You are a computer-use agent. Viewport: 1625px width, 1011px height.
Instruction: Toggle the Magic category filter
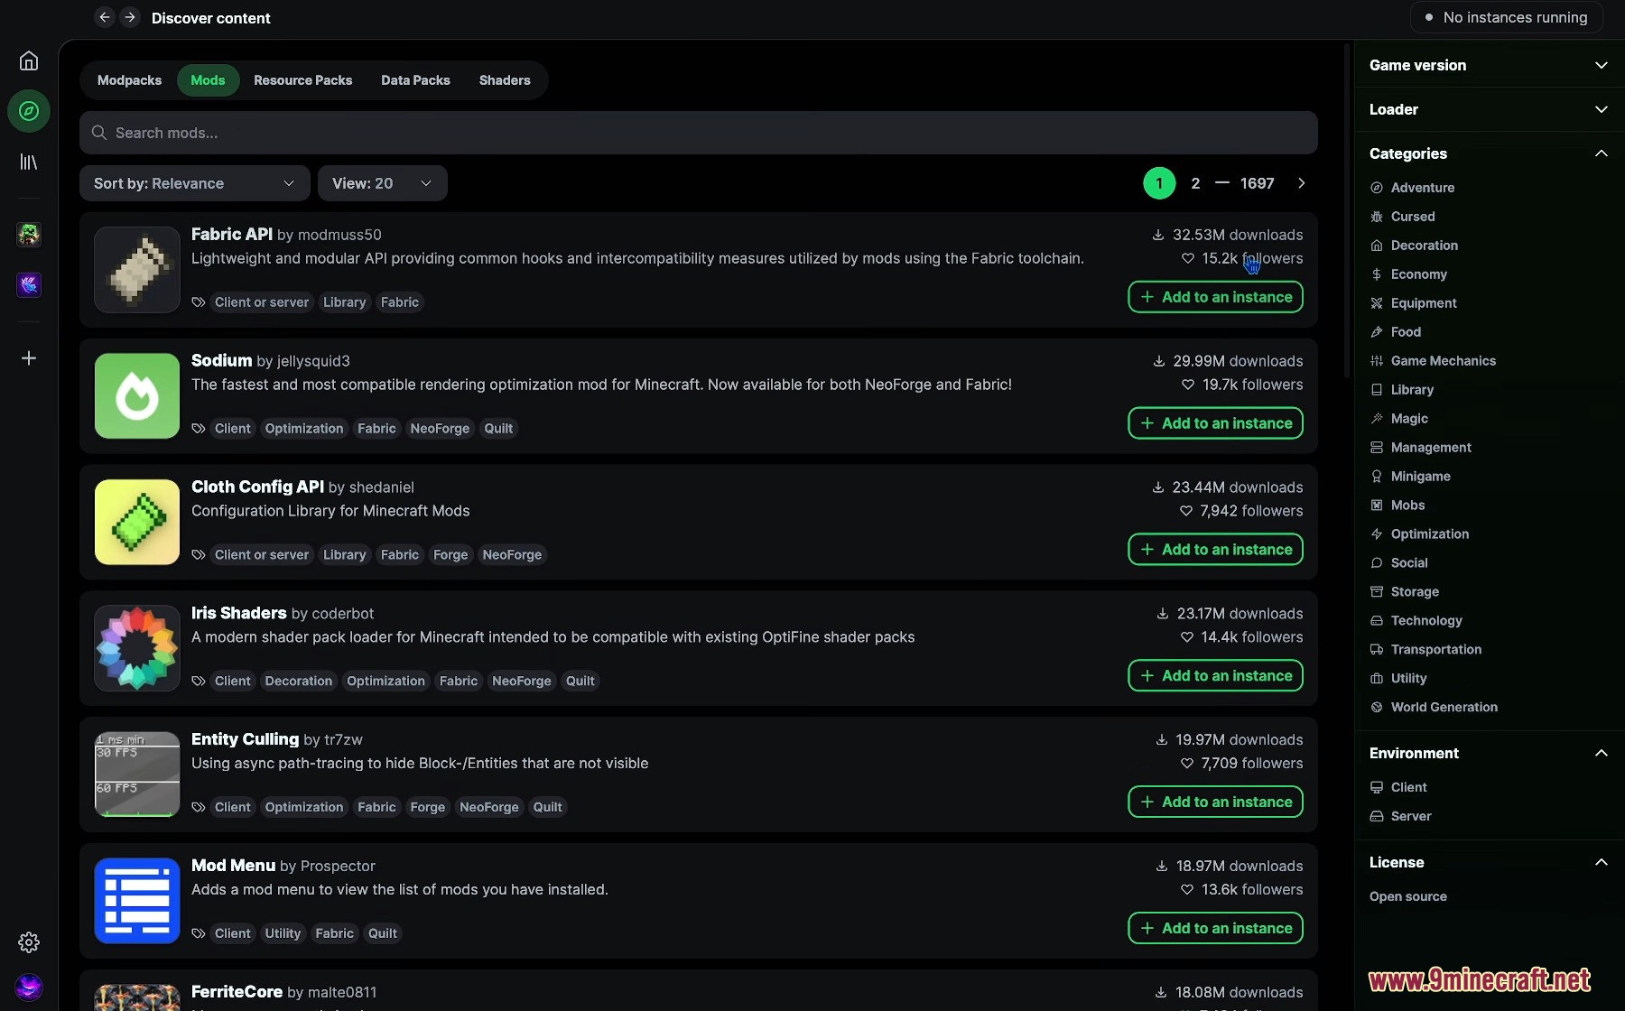[1399, 419]
